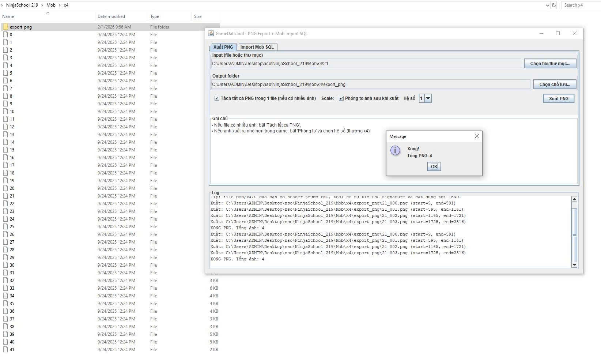
Task: Toggle the 'Tách tất cả PNG trong 1 file' checkbox
Action: click(x=217, y=98)
